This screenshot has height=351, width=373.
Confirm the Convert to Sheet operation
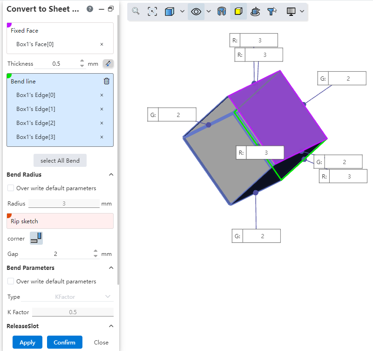[x=64, y=343]
